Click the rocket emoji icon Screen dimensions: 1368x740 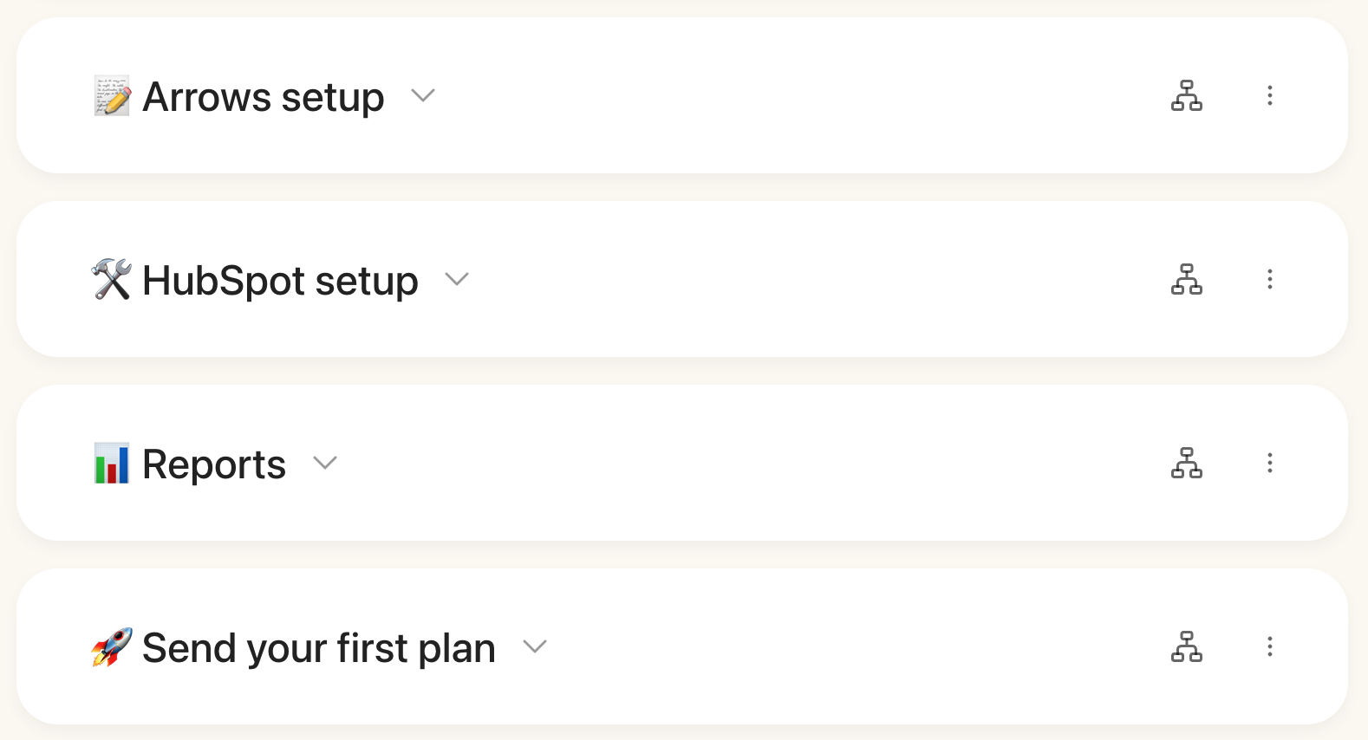(x=112, y=646)
